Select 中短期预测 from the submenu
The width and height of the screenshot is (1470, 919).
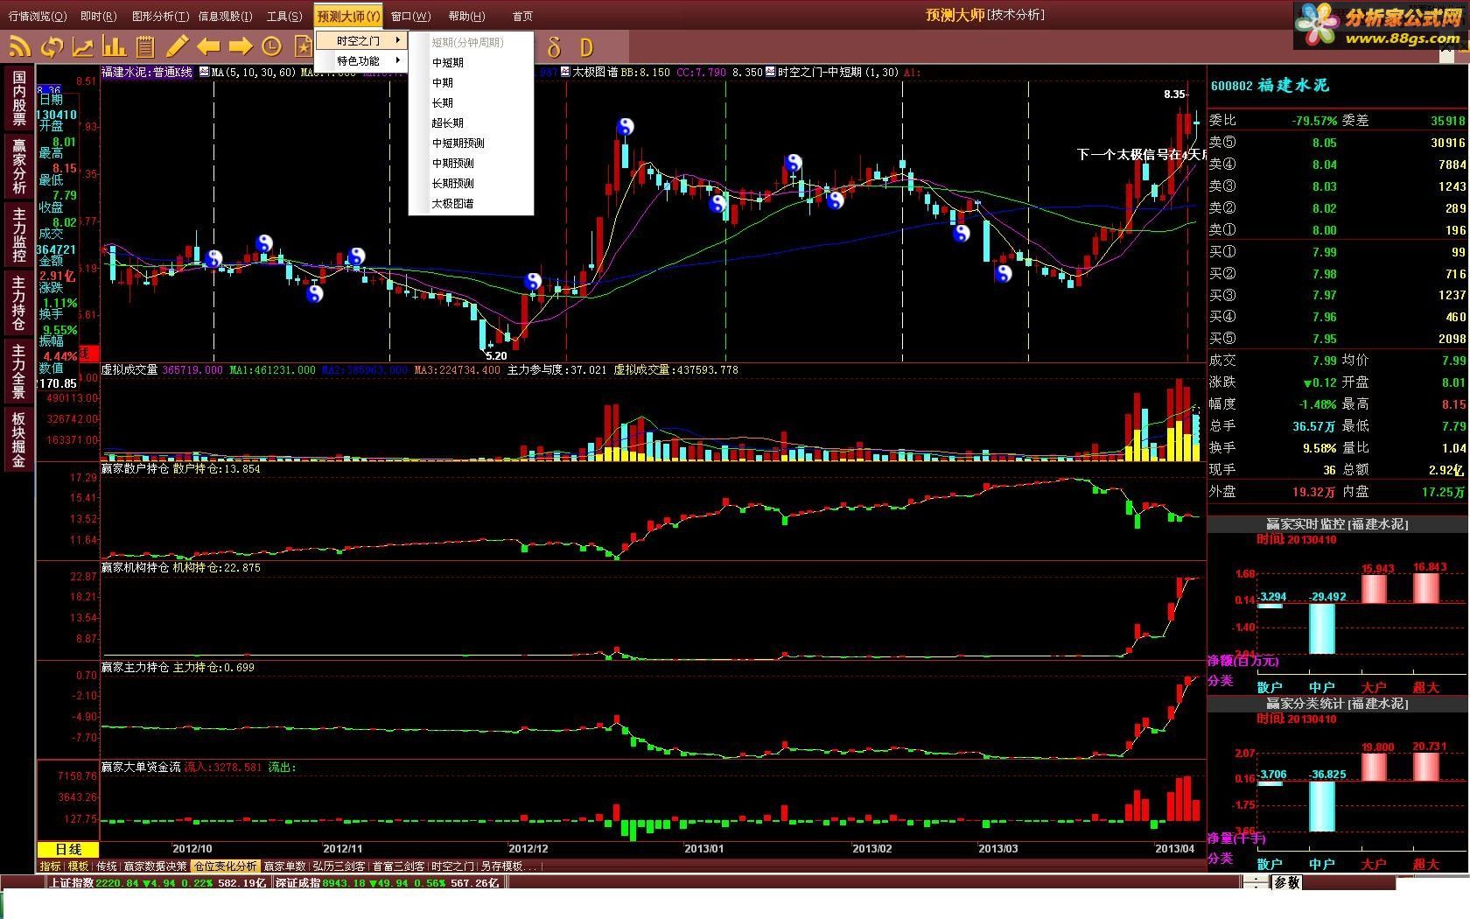point(471,143)
